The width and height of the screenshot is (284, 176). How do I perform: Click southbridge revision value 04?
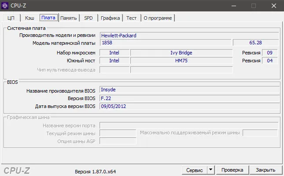[270, 61]
